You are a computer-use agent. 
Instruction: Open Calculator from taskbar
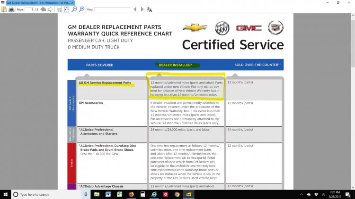pos(142,194)
